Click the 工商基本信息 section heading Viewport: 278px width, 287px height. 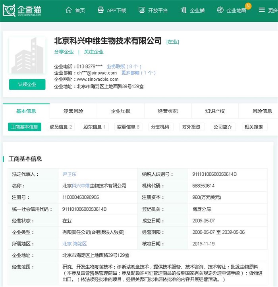(25, 159)
